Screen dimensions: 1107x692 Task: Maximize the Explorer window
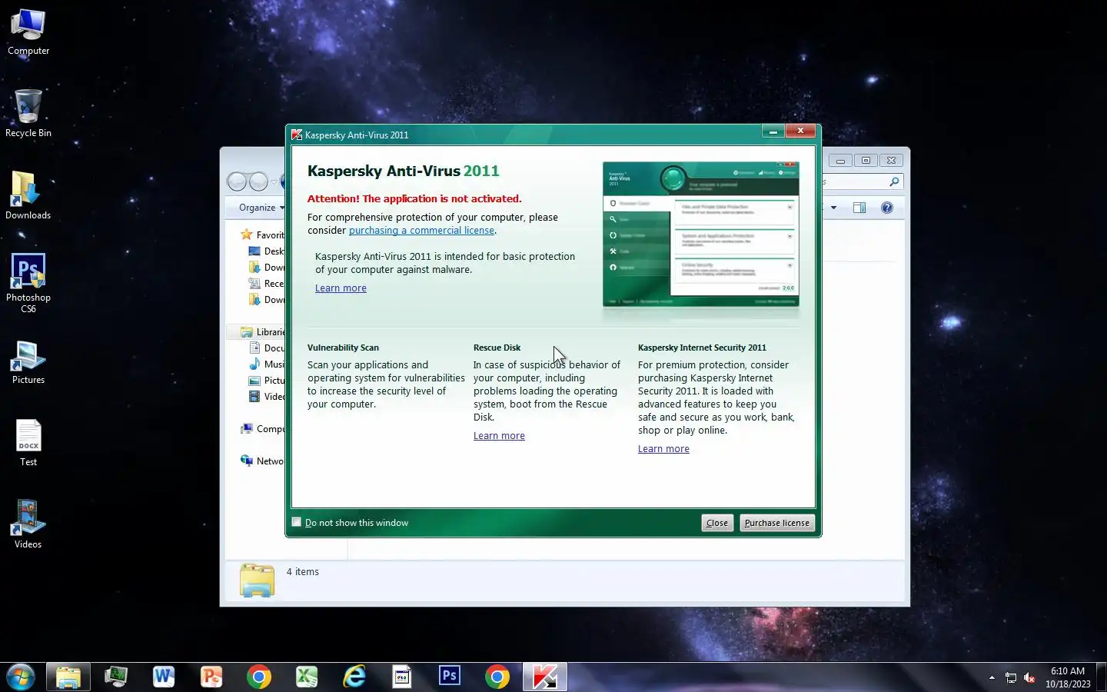(x=866, y=160)
